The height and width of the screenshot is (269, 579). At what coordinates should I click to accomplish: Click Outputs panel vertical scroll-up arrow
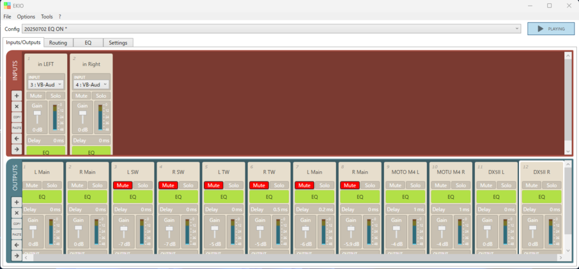(x=568, y=163)
